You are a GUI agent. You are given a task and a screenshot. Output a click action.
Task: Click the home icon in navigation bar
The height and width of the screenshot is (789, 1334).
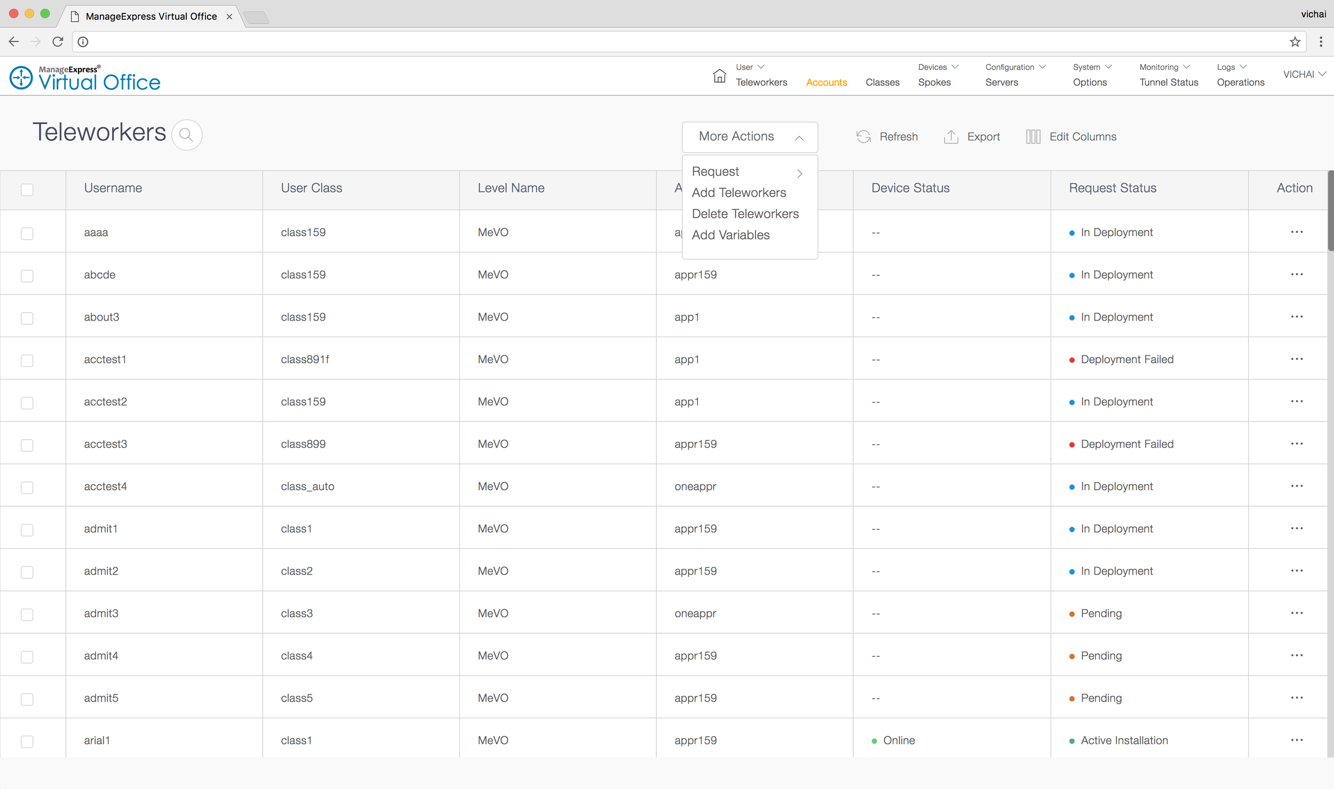click(x=719, y=76)
